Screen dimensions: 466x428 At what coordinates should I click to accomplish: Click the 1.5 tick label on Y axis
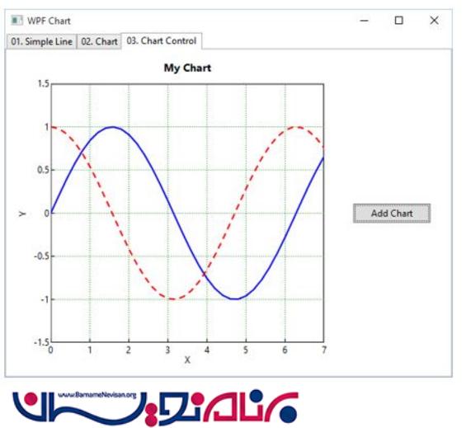pyautogui.click(x=44, y=84)
